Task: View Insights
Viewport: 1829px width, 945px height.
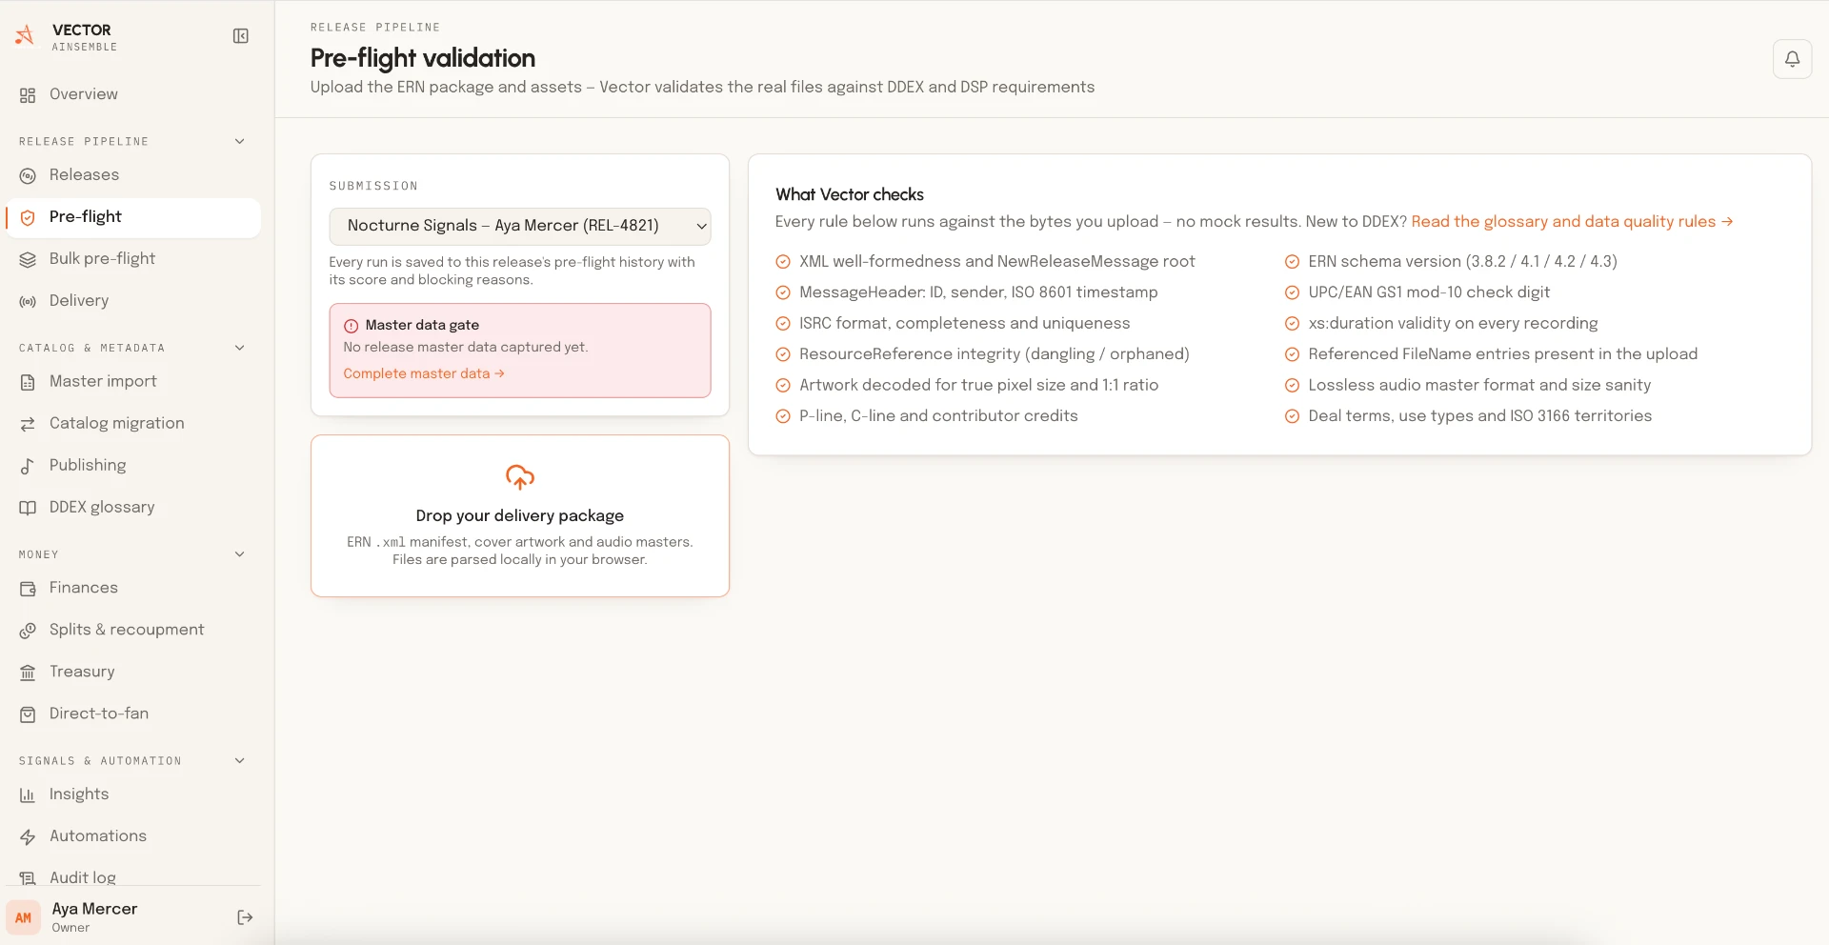Action: (133, 794)
